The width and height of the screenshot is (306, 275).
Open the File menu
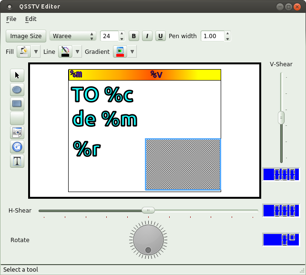(x=11, y=19)
